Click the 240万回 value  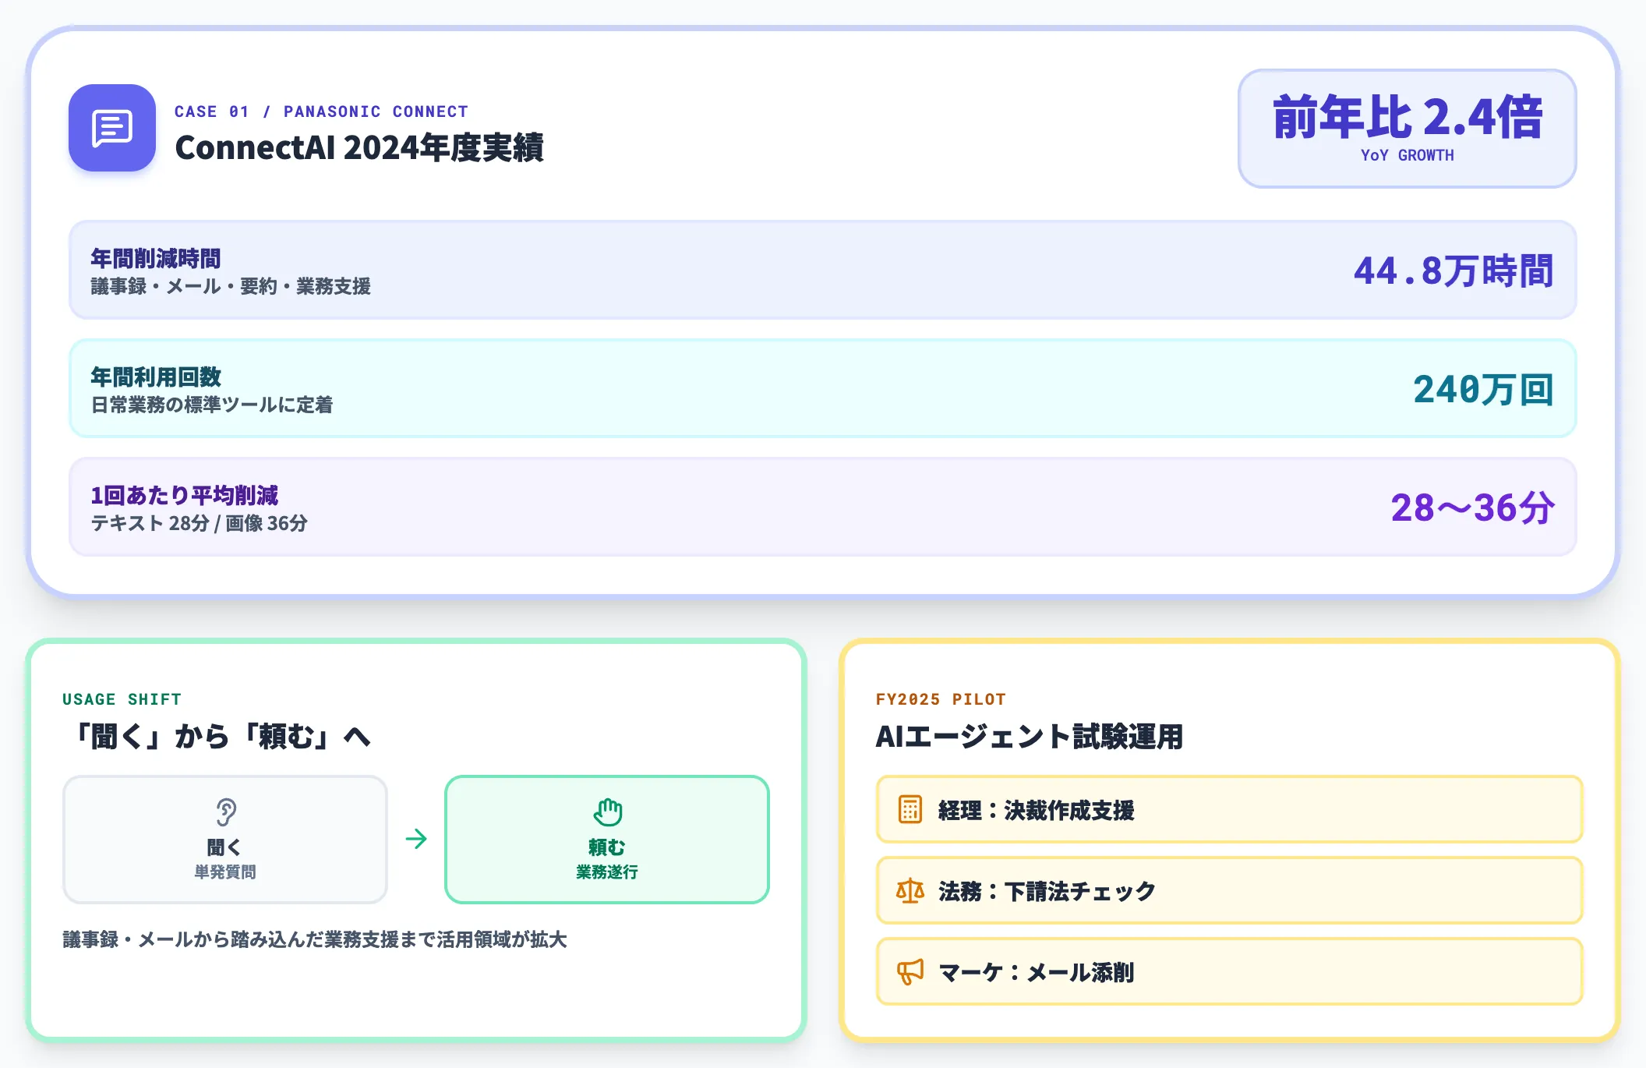[1484, 390]
